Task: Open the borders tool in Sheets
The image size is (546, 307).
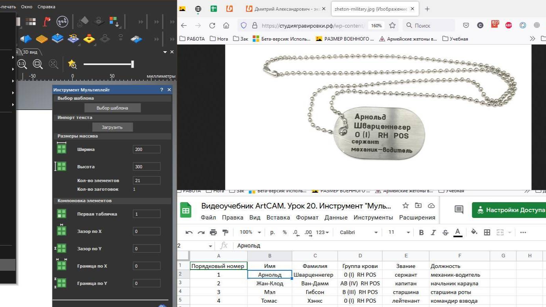Action: 487,233
